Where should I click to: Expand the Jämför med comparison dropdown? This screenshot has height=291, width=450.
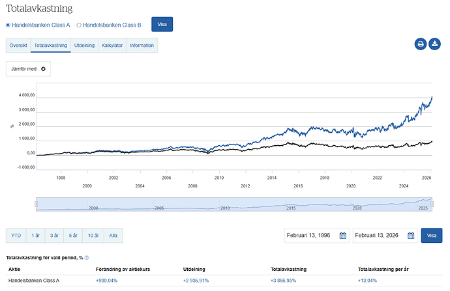coord(28,69)
